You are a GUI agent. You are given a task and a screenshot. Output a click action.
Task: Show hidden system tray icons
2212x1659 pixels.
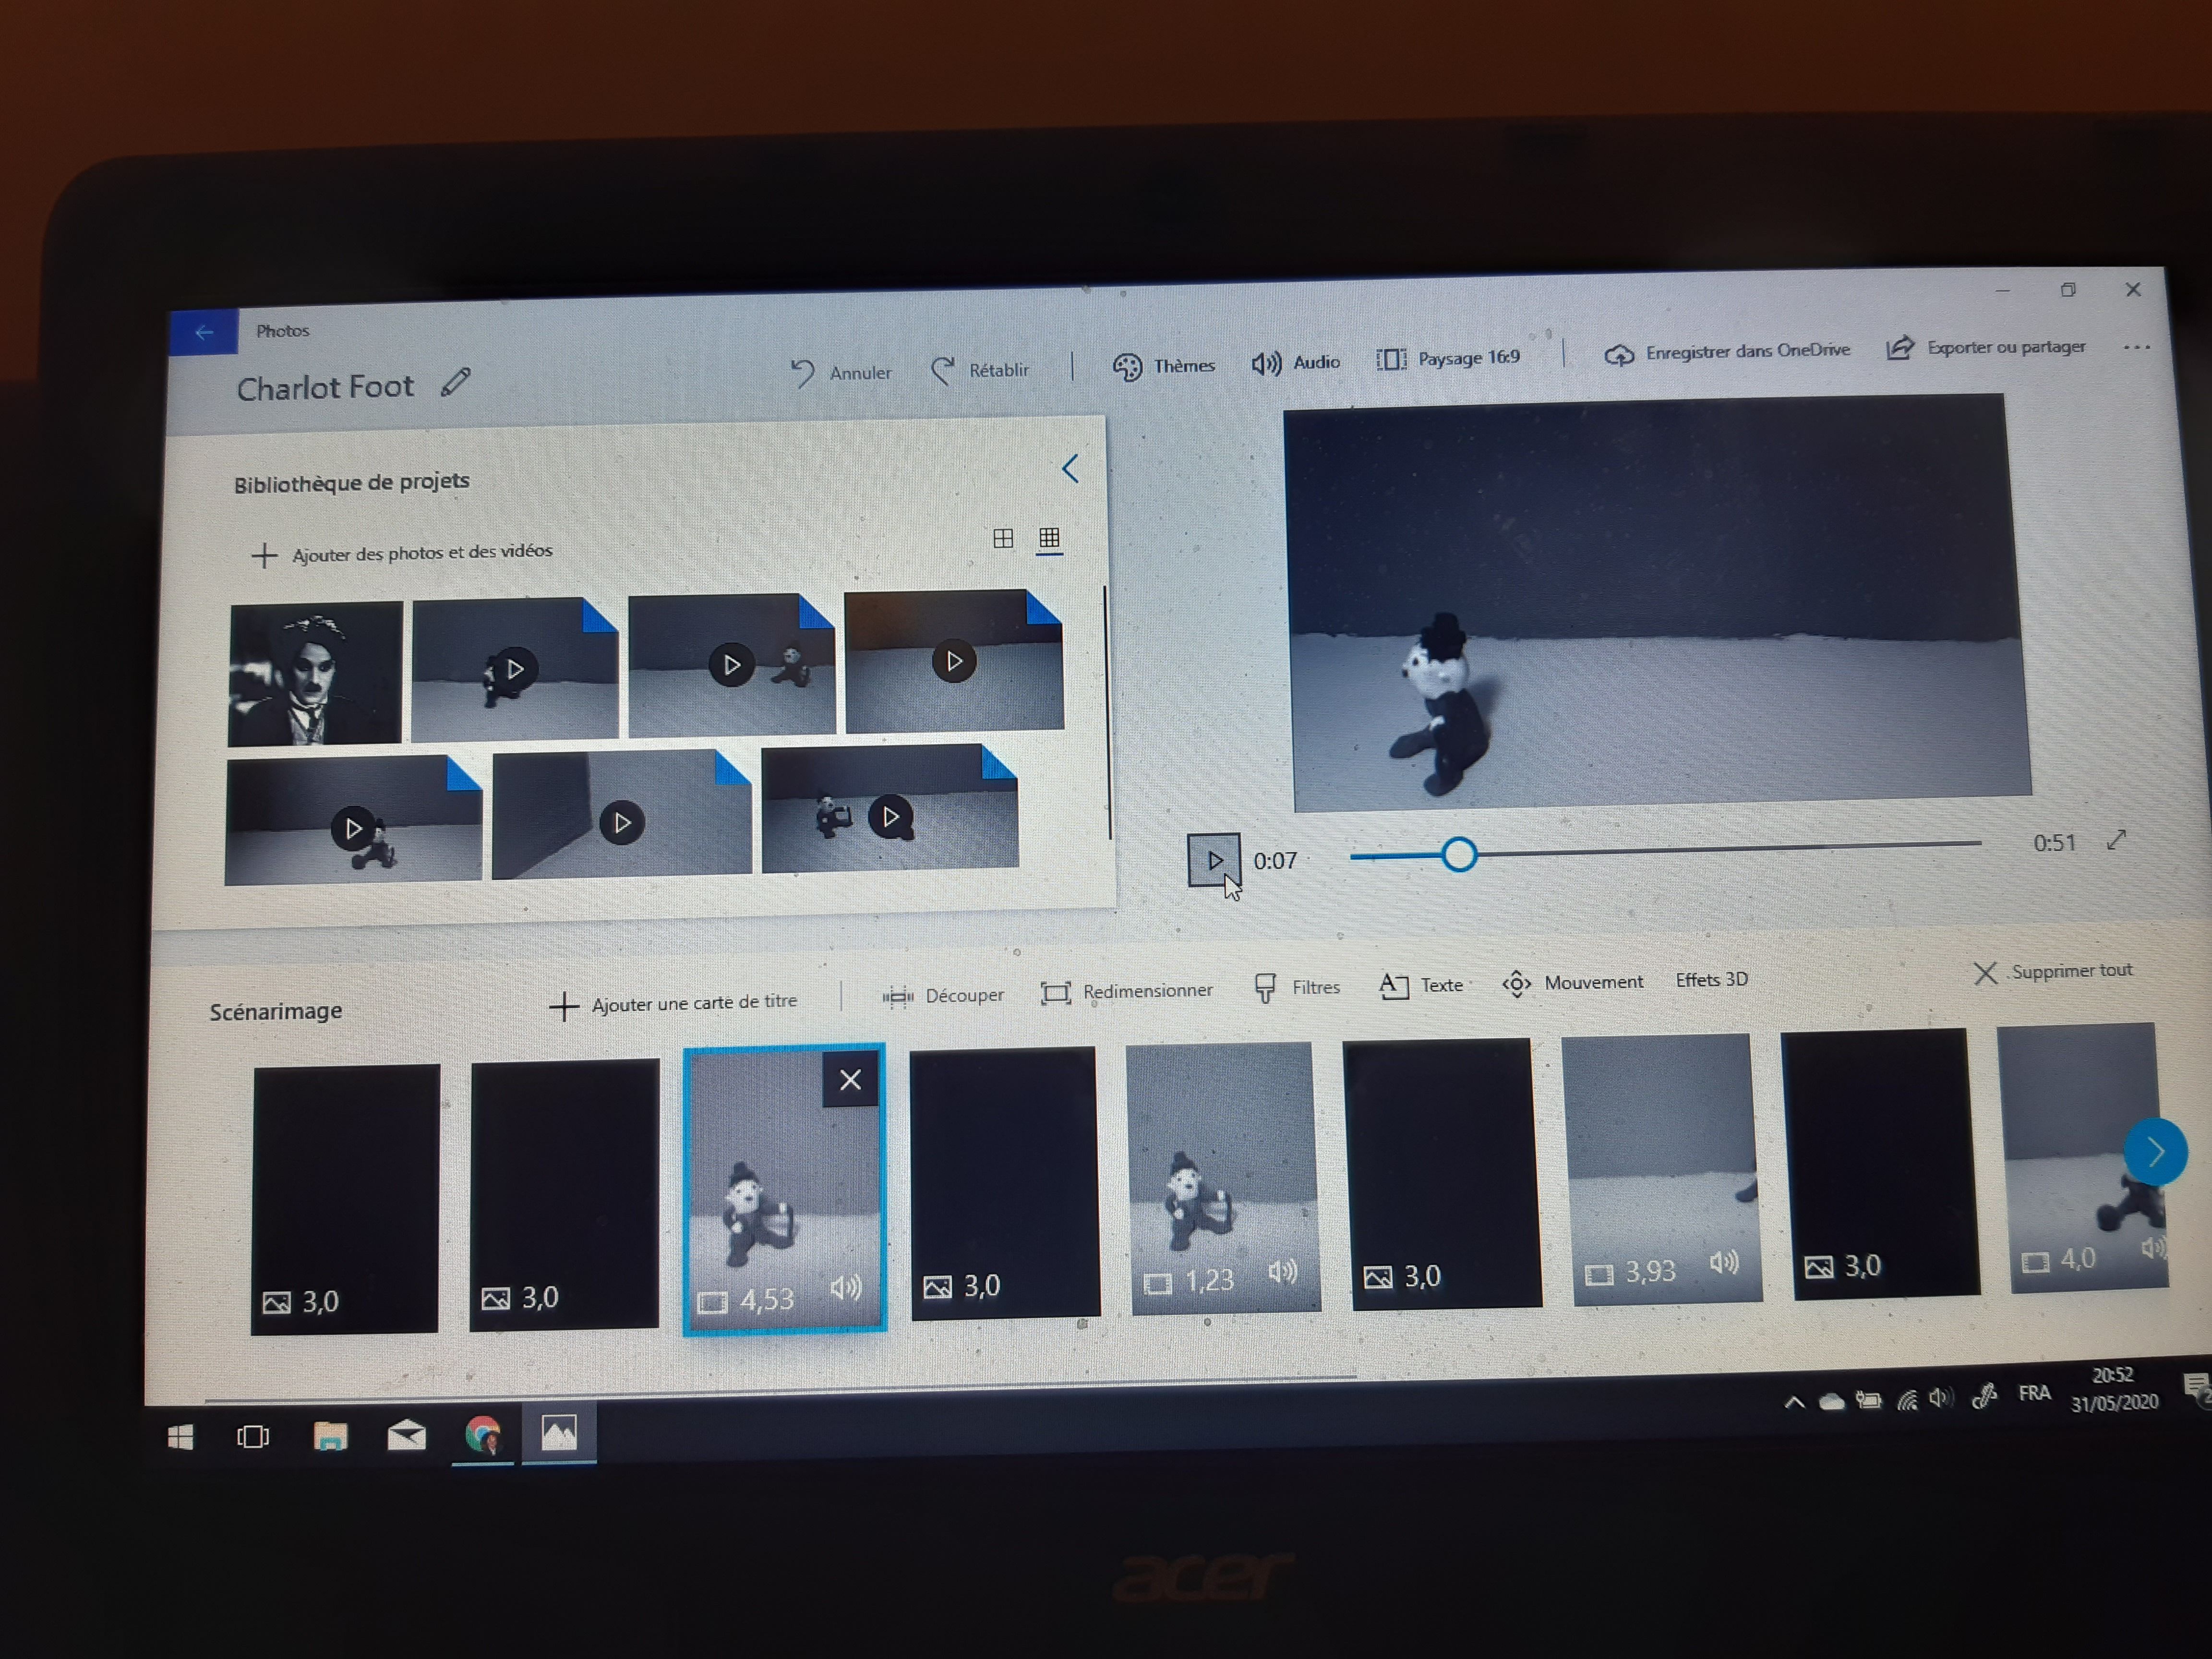(1794, 1403)
